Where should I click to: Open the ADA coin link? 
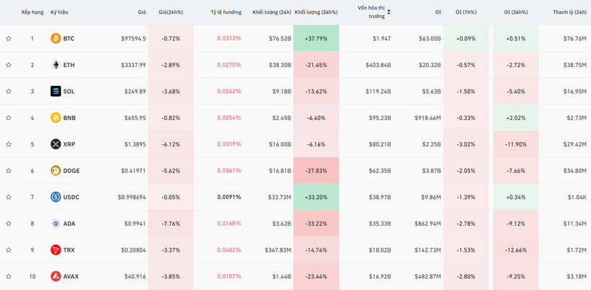[x=68, y=224]
